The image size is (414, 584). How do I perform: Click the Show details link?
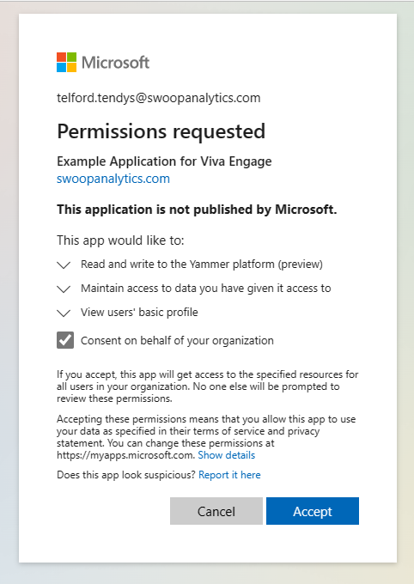click(x=227, y=455)
